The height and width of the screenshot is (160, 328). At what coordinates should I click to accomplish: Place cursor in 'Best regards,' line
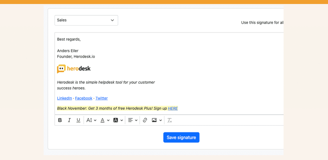click(x=69, y=39)
